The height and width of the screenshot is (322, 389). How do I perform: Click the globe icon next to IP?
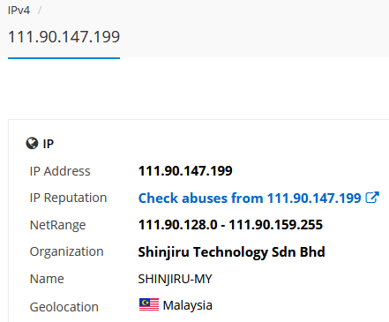click(x=32, y=144)
